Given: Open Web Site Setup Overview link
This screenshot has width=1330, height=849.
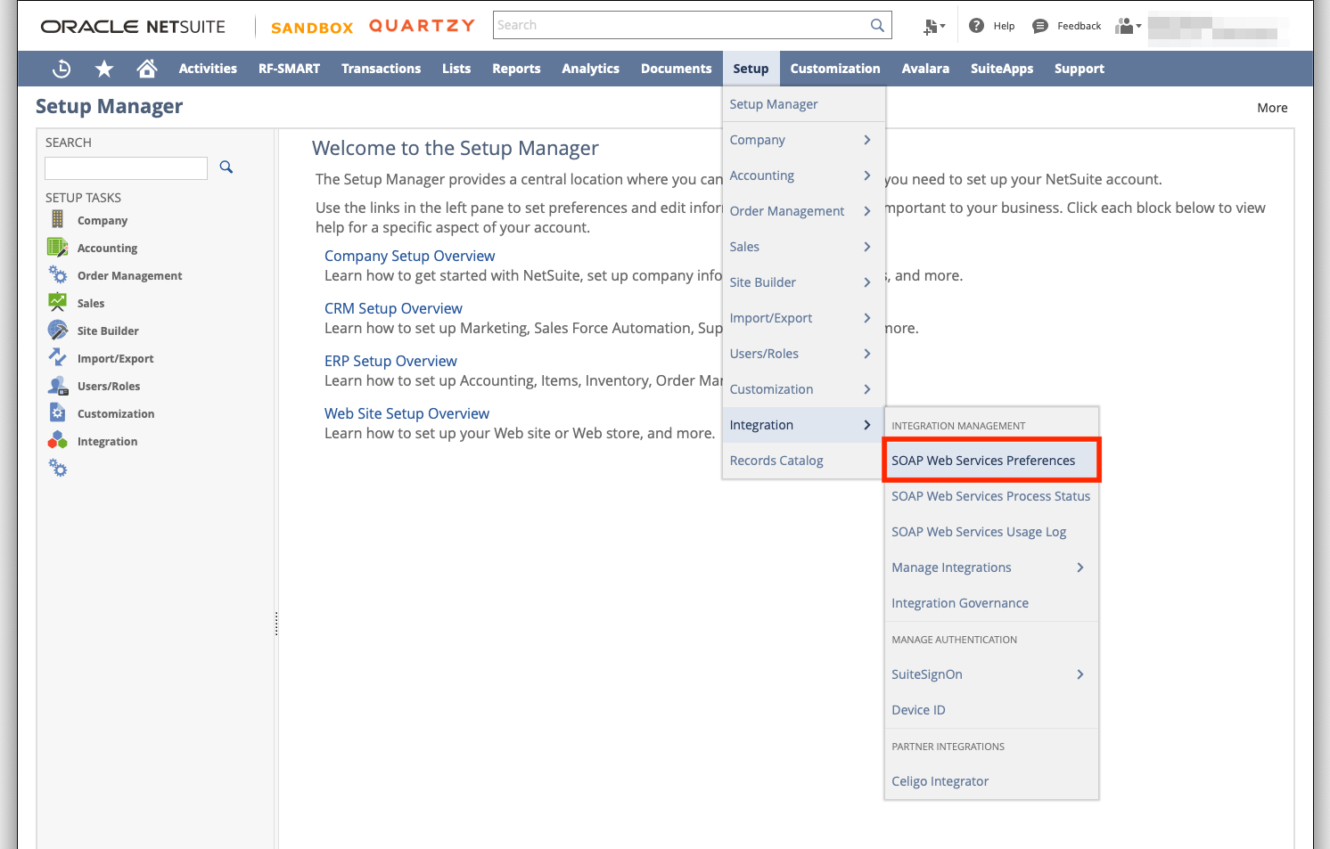Looking at the screenshot, I should [406, 413].
